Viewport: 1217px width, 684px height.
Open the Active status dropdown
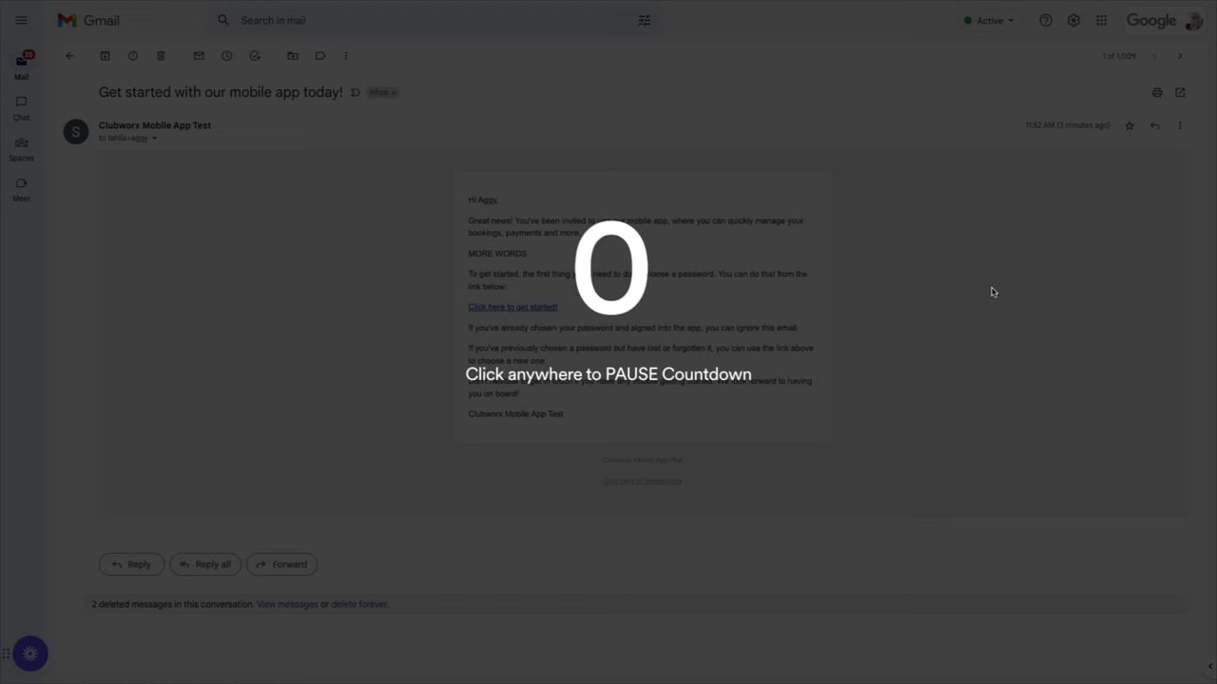pyautogui.click(x=989, y=20)
